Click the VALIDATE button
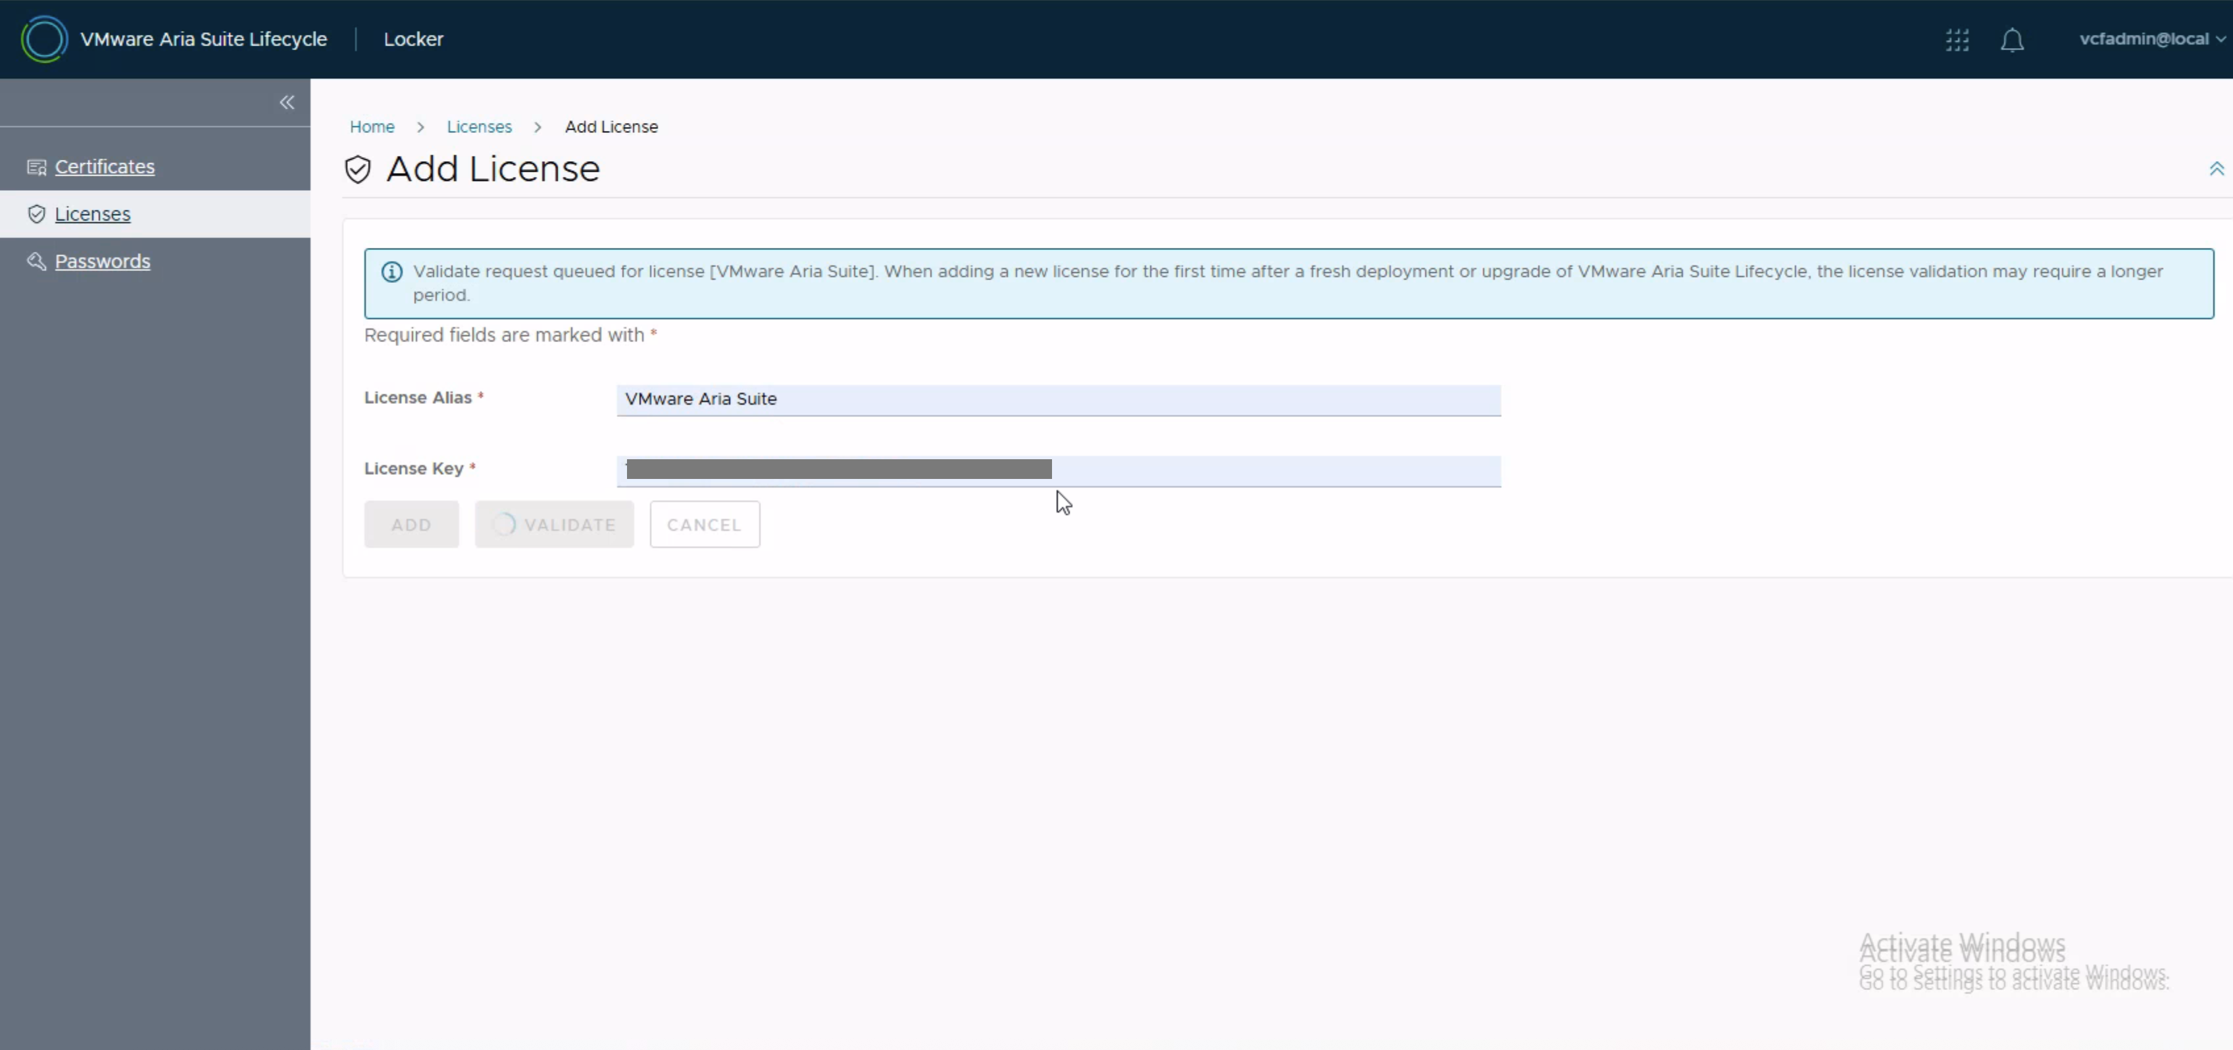 pos(554,524)
